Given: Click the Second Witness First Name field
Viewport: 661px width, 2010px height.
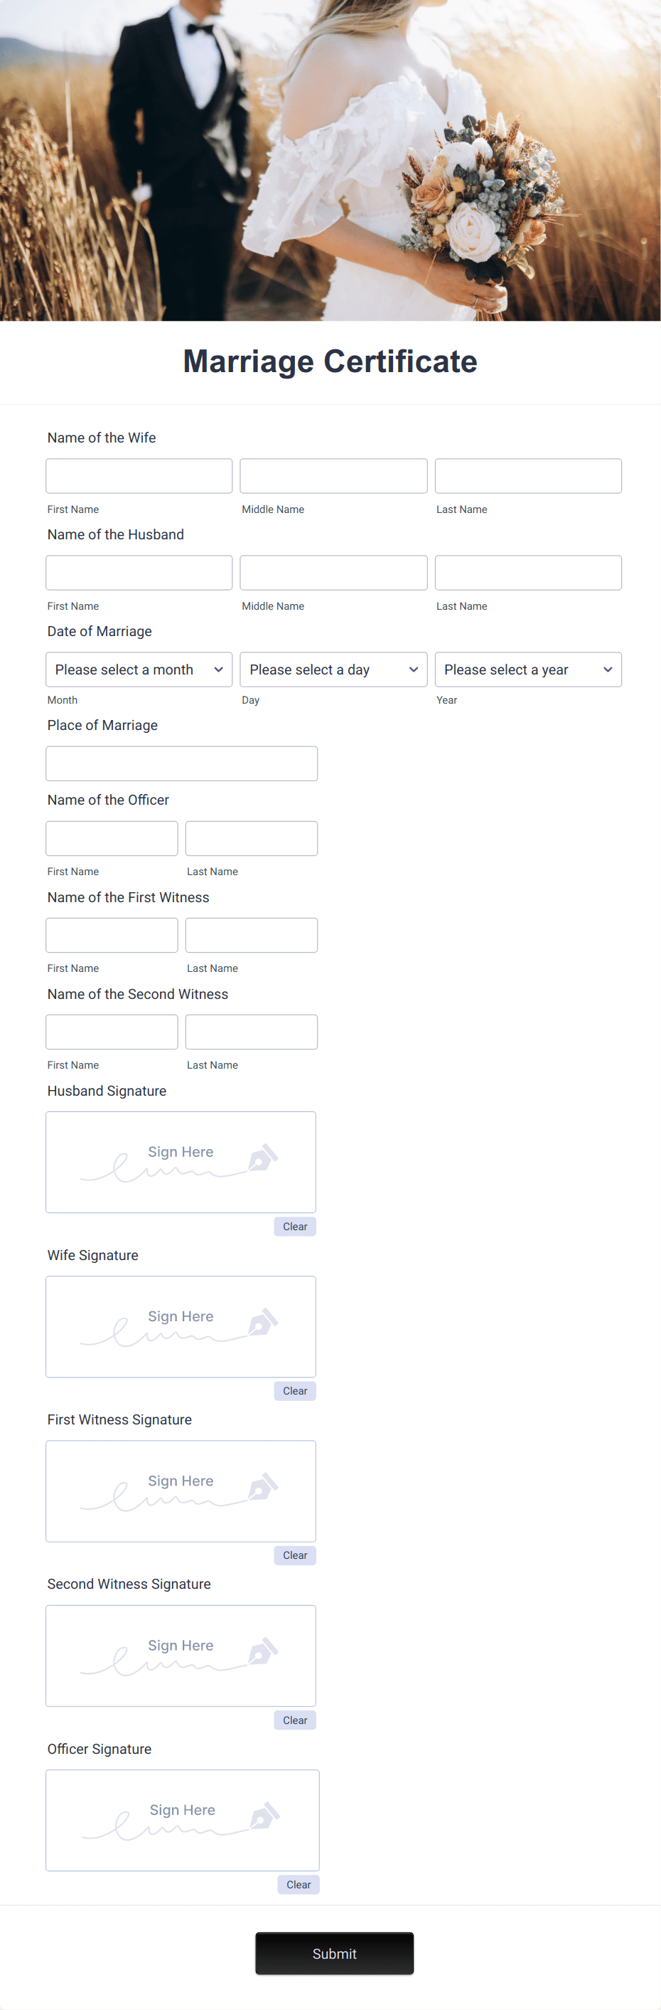Looking at the screenshot, I should click(x=112, y=1032).
